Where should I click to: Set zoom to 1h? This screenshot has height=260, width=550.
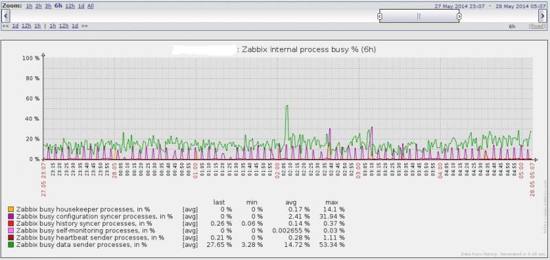click(x=29, y=6)
